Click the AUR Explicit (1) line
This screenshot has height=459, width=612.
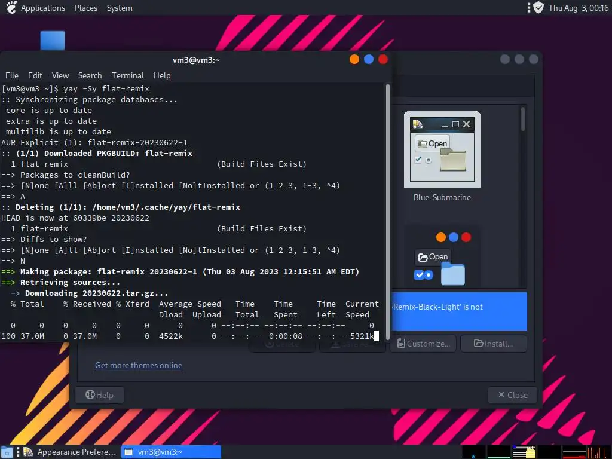pyautogui.click(x=94, y=142)
